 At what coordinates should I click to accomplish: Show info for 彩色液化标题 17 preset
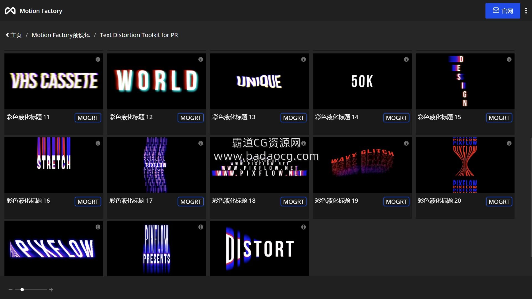tap(201, 143)
